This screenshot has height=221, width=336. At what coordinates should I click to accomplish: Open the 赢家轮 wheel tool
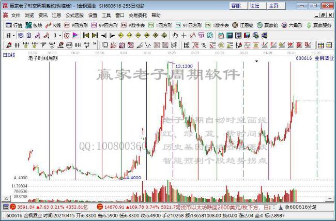point(267,25)
